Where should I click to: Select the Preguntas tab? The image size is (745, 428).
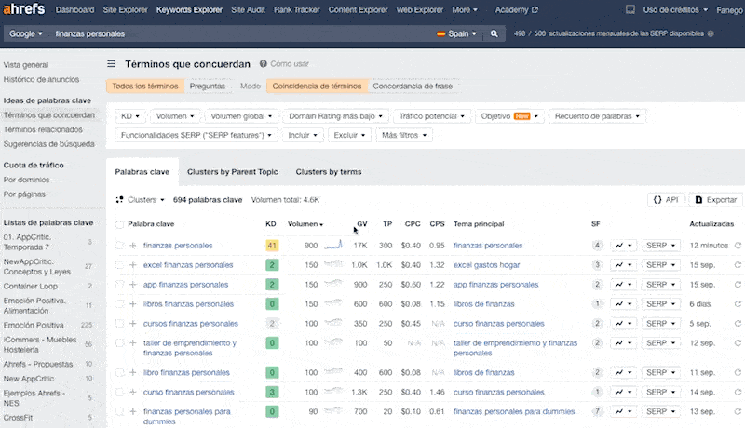207,86
